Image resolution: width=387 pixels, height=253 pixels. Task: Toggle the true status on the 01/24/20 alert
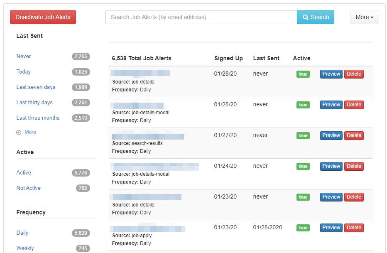point(303,166)
